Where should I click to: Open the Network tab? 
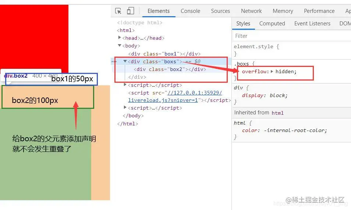251,11
